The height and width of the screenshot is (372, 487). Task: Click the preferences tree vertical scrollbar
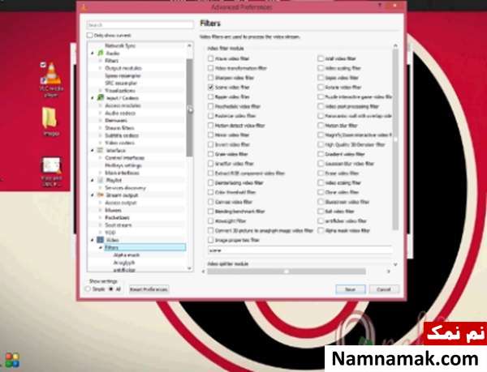point(189,108)
